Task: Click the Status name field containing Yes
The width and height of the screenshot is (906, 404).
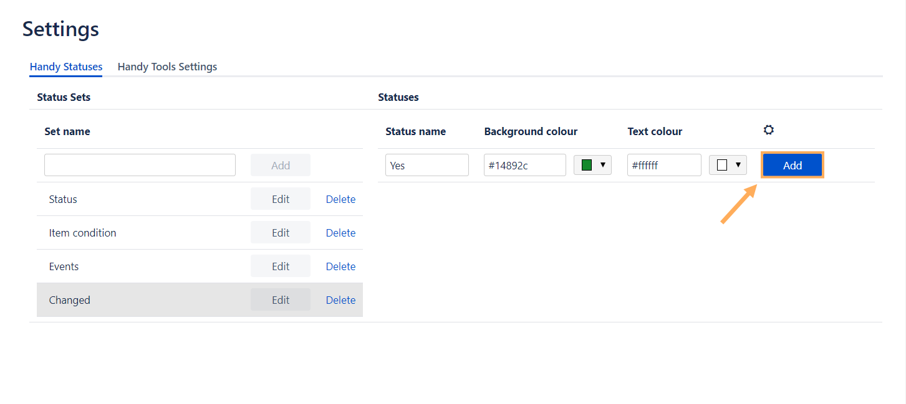Action: [426, 165]
